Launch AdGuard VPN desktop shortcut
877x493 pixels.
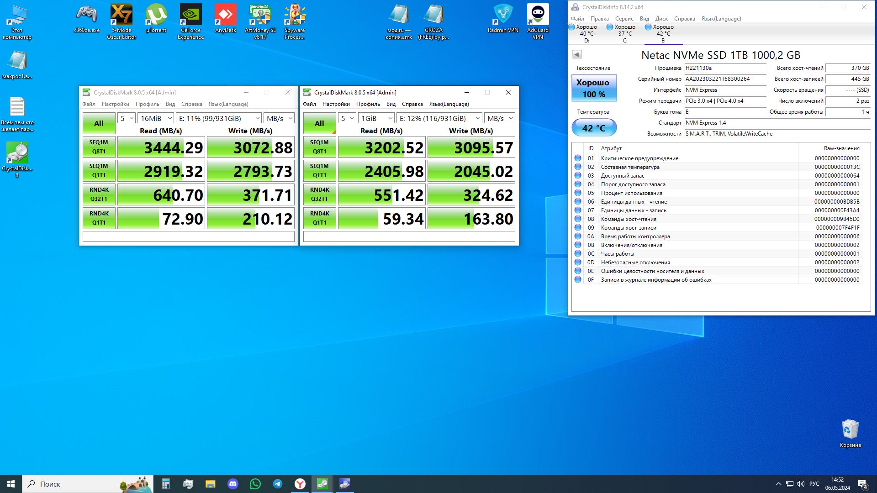tap(538, 22)
